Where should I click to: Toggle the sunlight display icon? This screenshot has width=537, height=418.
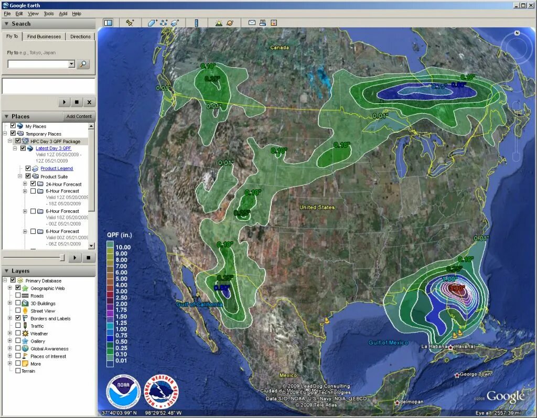tap(219, 23)
